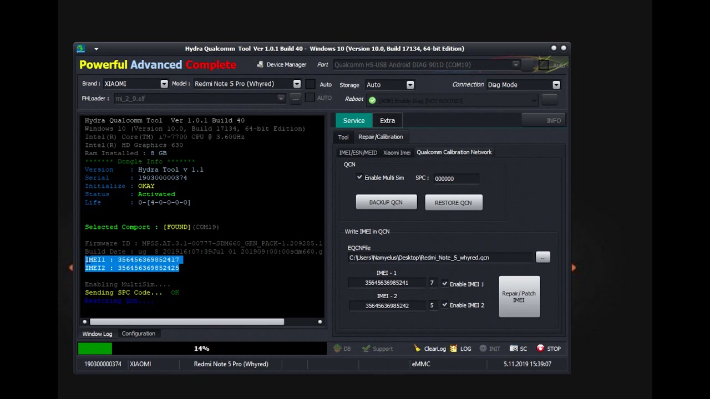Click the green Reboot status icon

coord(372,100)
